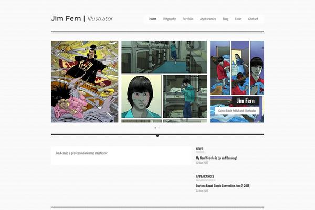Go to the Biography page
Viewport: 315px width, 210px height.
coord(170,19)
